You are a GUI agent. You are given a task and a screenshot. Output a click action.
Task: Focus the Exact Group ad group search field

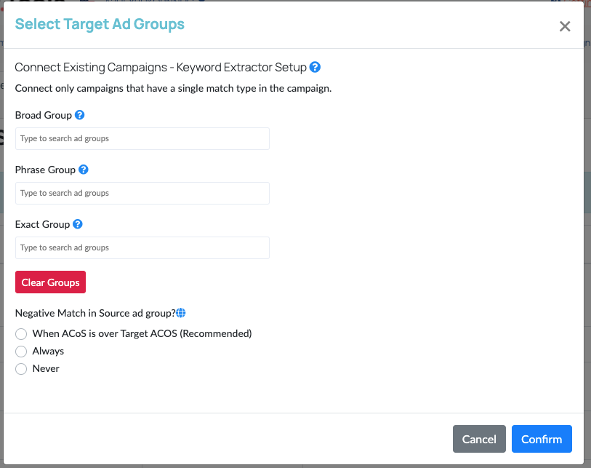(x=142, y=247)
